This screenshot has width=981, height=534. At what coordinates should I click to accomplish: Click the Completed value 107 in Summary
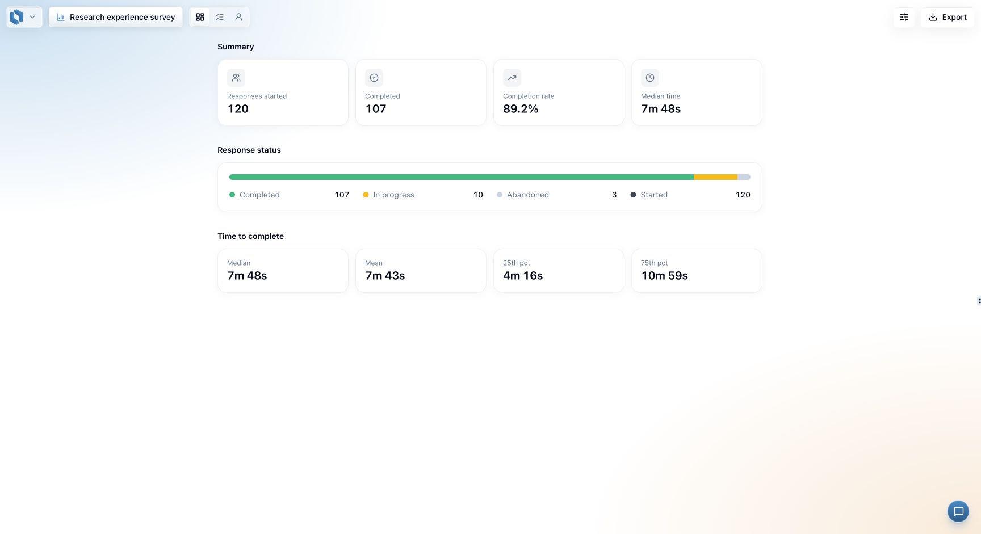point(376,109)
